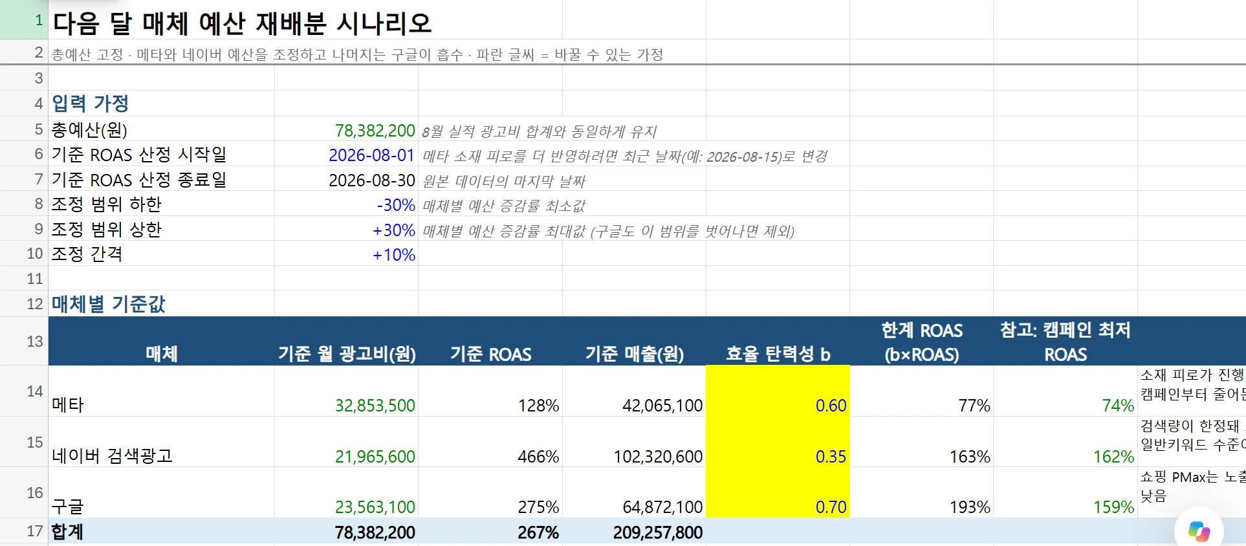Image resolution: width=1246 pixels, height=546 pixels.
Task: Click 구글 baseline ROAS 275%
Action: coord(538,507)
